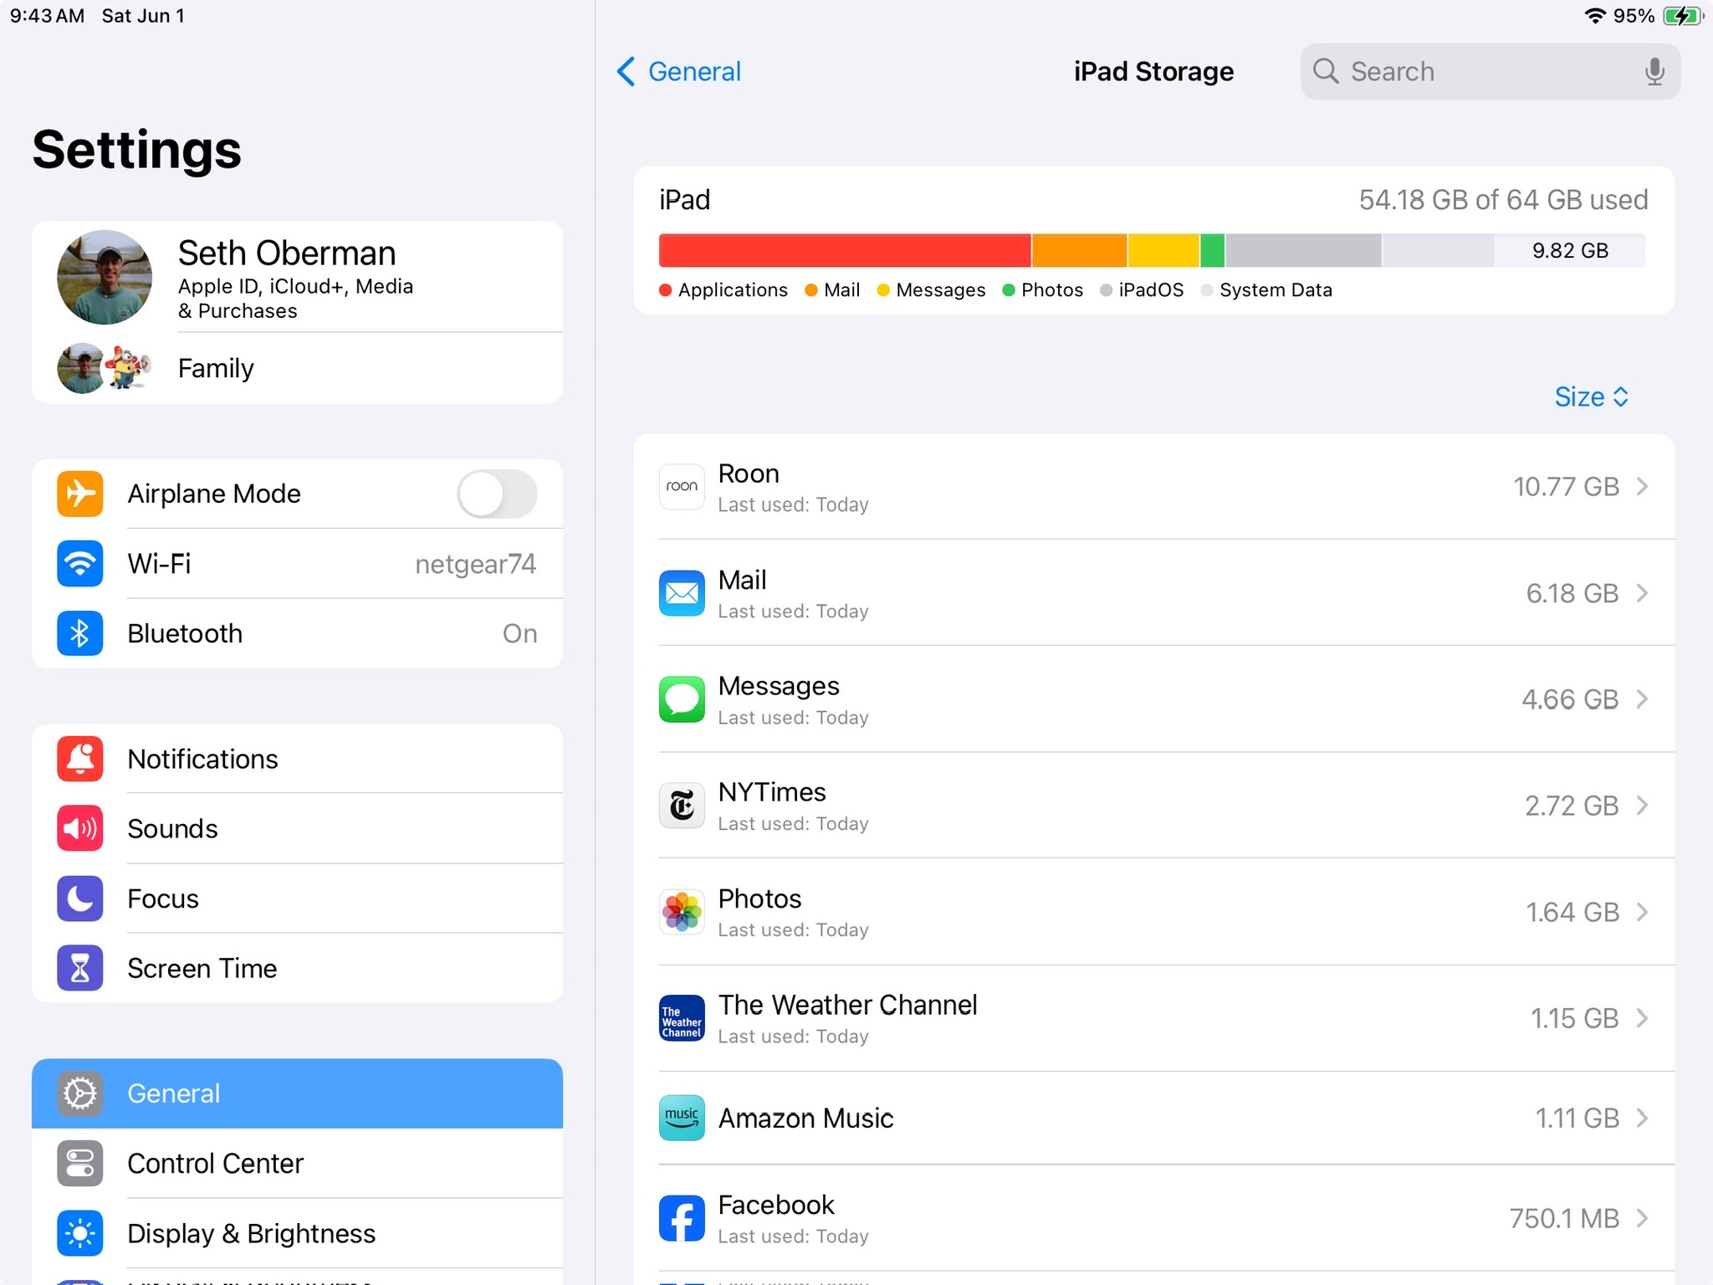
Task: Open NYTimes storage details chevron
Action: click(x=1642, y=806)
